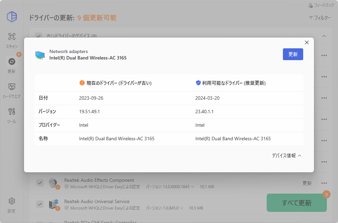Select current version 19.51.49.1

90,111
